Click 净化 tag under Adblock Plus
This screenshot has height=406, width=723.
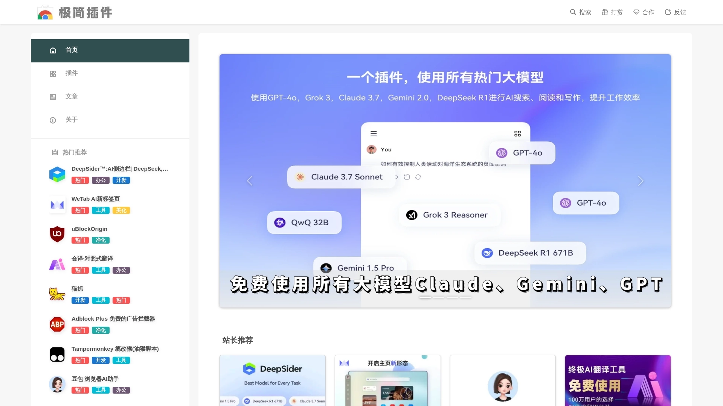point(101,330)
